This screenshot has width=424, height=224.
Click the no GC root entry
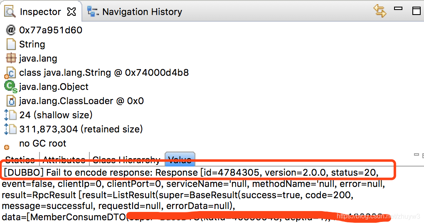point(43,143)
